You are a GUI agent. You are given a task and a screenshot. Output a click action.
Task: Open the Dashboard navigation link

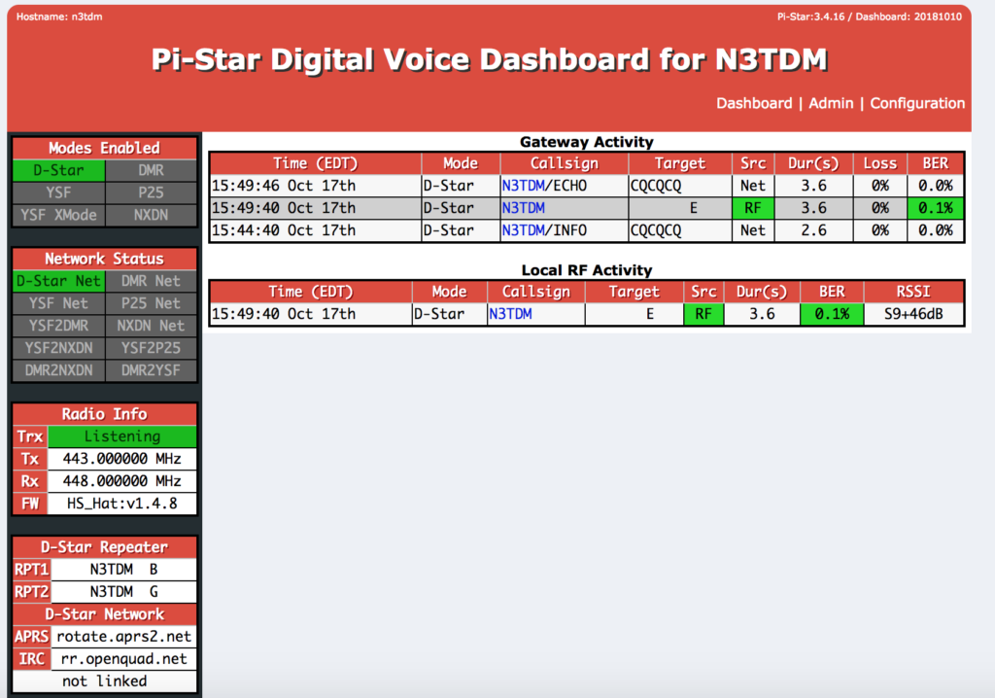(754, 103)
